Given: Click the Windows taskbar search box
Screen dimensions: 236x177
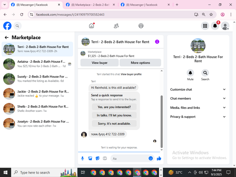Looking at the screenshot, I should pyautogui.click(x=44, y=173).
